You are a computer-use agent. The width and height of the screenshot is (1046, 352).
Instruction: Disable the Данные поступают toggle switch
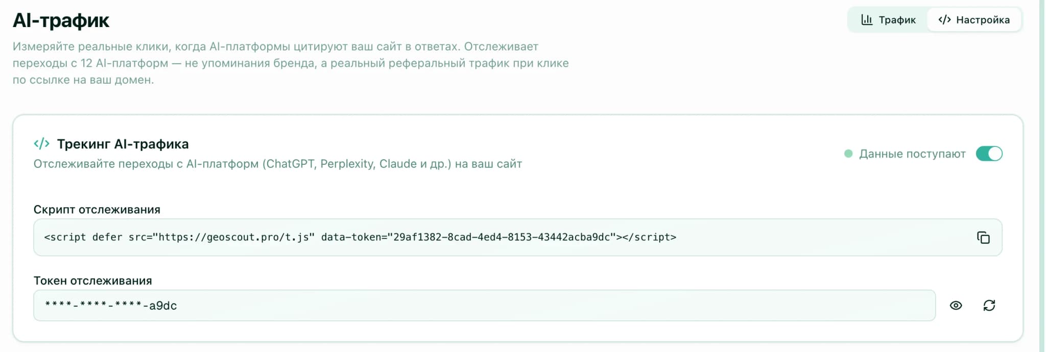(x=989, y=153)
